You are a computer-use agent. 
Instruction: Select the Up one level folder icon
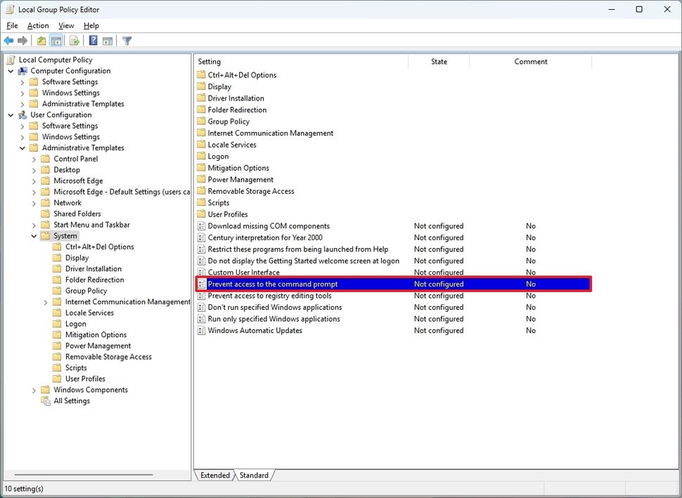point(41,40)
